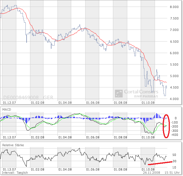Click the 5.000 price axis label

[x=174, y=76]
